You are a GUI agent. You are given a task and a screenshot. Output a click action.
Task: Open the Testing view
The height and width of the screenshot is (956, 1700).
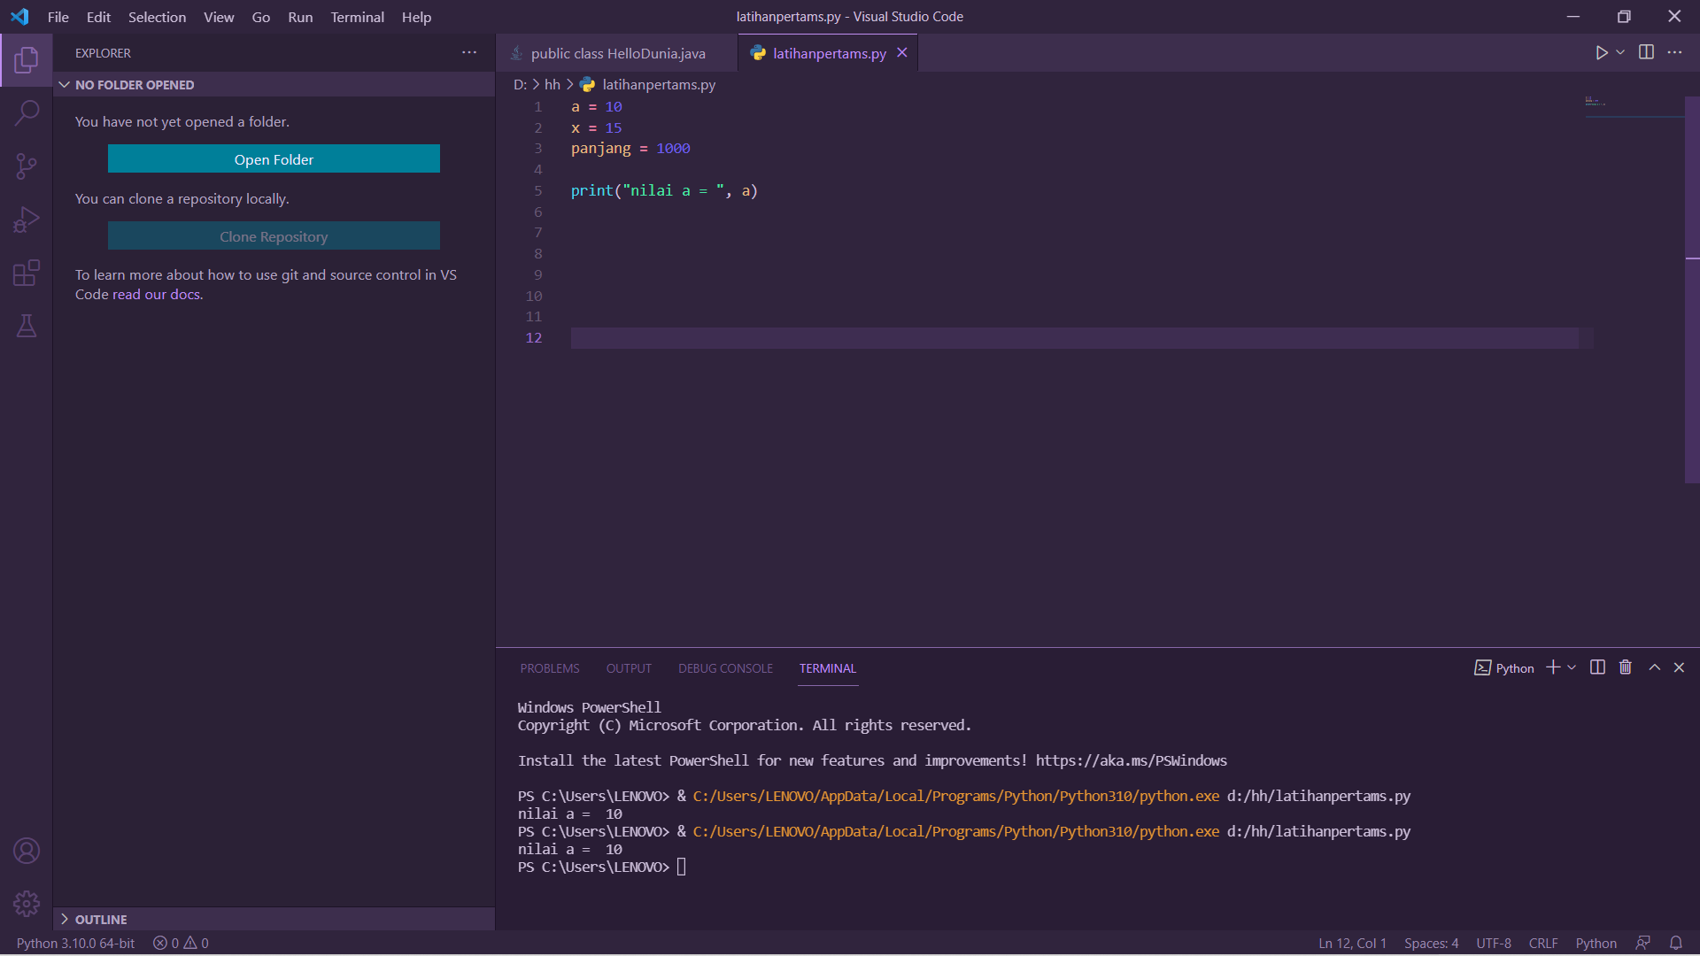(27, 326)
